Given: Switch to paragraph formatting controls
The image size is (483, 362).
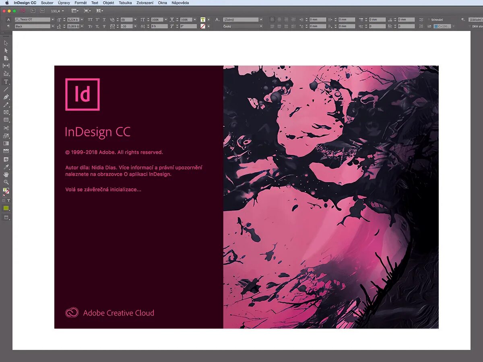Looking at the screenshot, I should (8, 26).
